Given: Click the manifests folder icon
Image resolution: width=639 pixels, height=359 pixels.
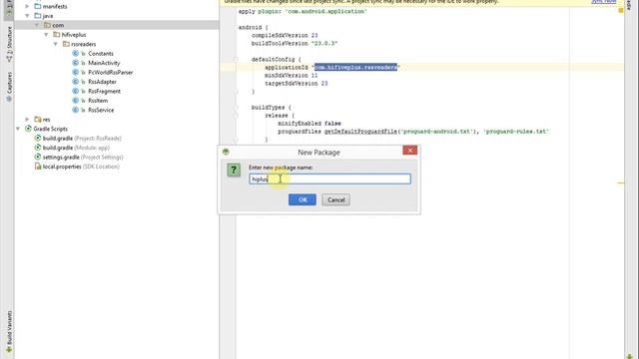Looking at the screenshot, I should click(x=38, y=7).
